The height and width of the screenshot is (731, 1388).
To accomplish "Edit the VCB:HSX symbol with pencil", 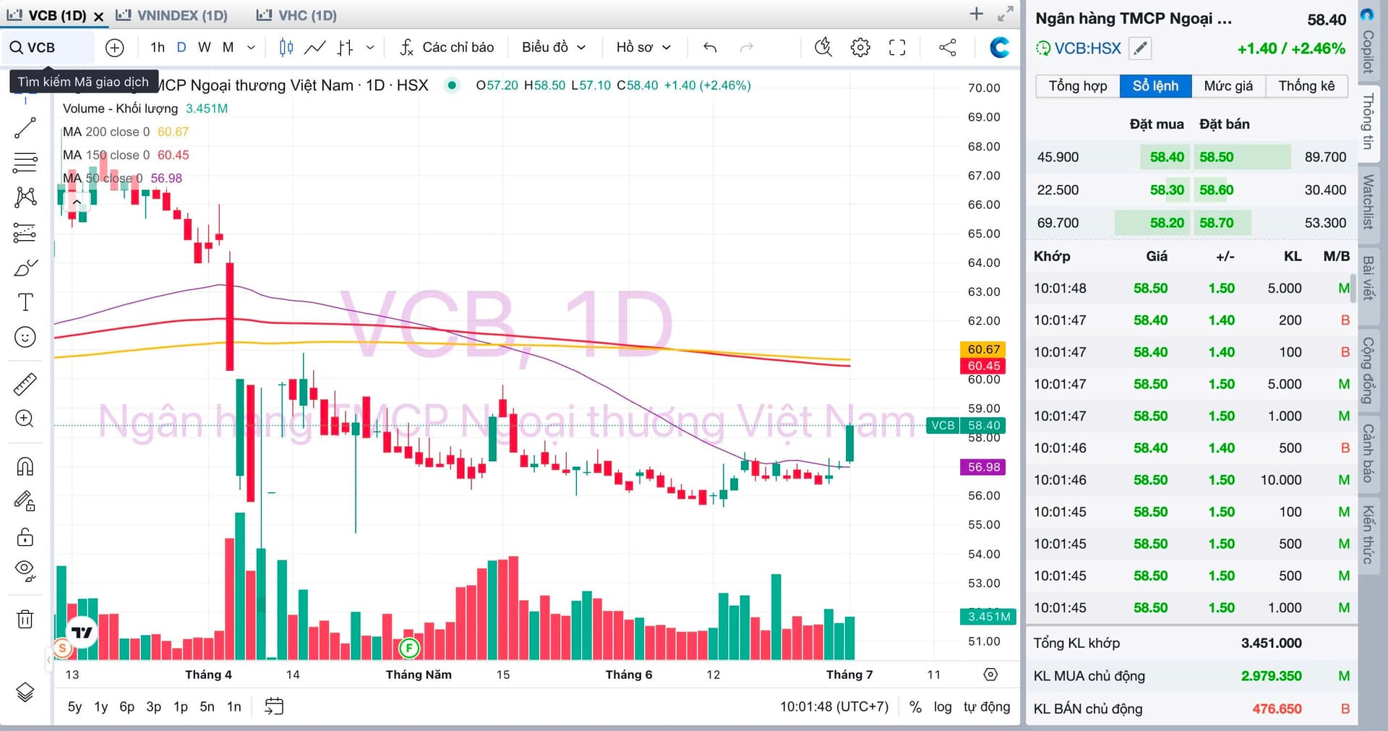I will click(1140, 48).
